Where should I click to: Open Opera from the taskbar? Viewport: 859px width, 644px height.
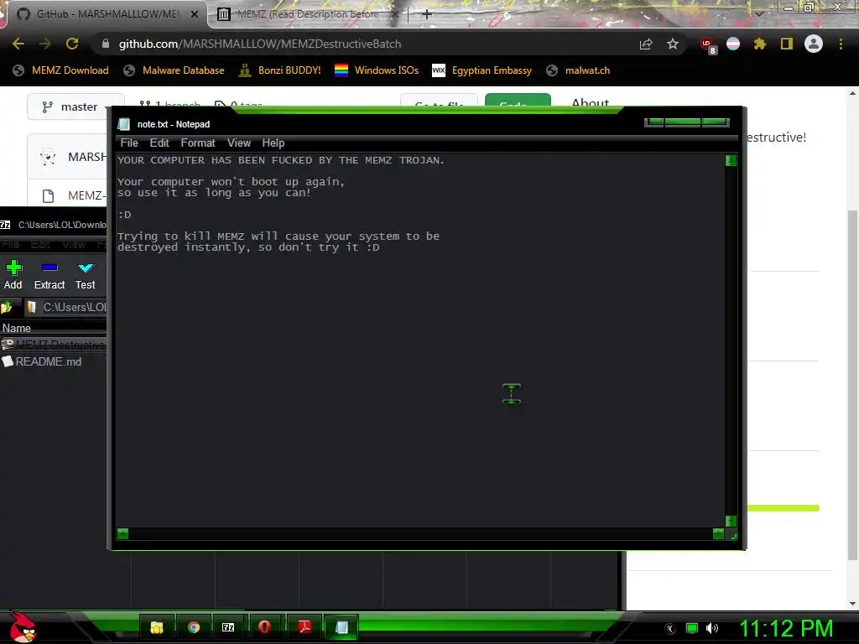pyautogui.click(x=264, y=627)
